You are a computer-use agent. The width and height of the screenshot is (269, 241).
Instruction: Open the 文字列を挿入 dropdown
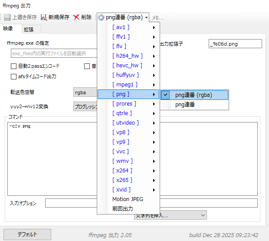click(x=170, y=215)
